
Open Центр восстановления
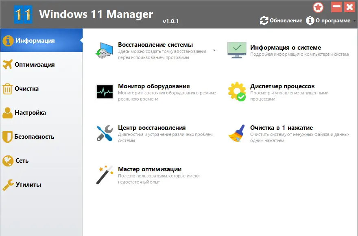tap(152, 128)
